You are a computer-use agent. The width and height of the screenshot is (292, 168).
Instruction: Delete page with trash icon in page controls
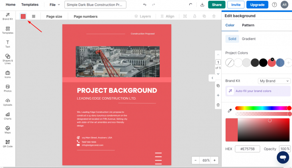(218, 105)
